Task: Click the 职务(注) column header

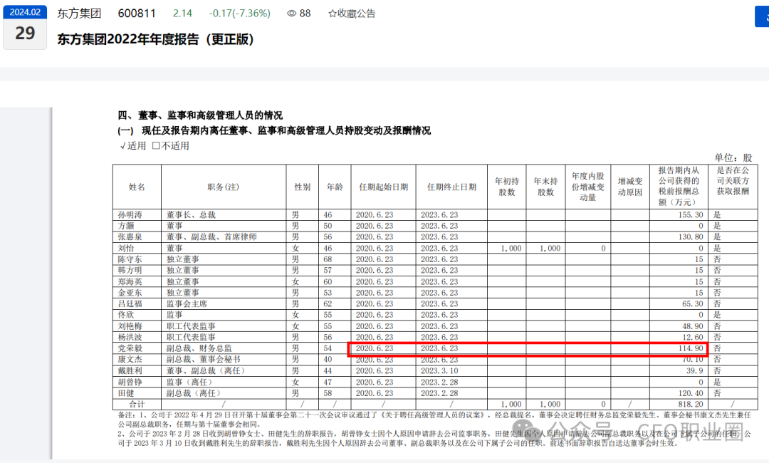Action: (223, 187)
